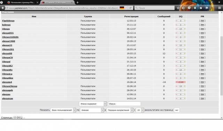Click the plus UQ icon for OlesyAlex
Viewport: 223px width, 131px height.
[x=185, y=78]
